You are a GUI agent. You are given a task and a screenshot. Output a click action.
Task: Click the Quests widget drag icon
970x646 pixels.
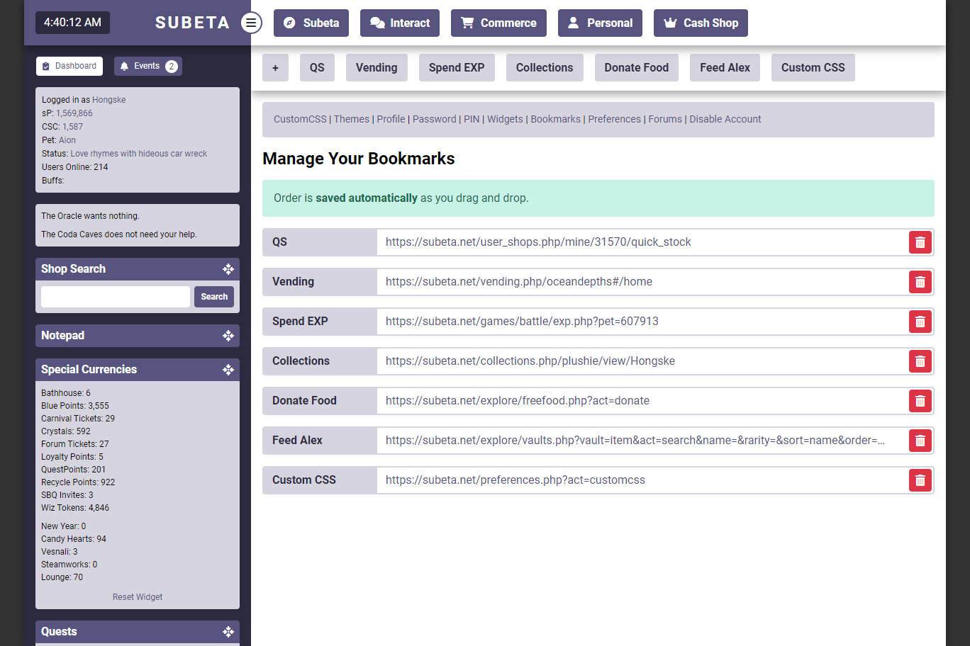pyautogui.click(x=228, y=632)
